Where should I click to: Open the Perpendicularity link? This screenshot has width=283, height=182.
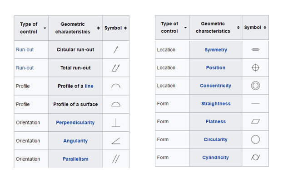[x=75, y=123]
